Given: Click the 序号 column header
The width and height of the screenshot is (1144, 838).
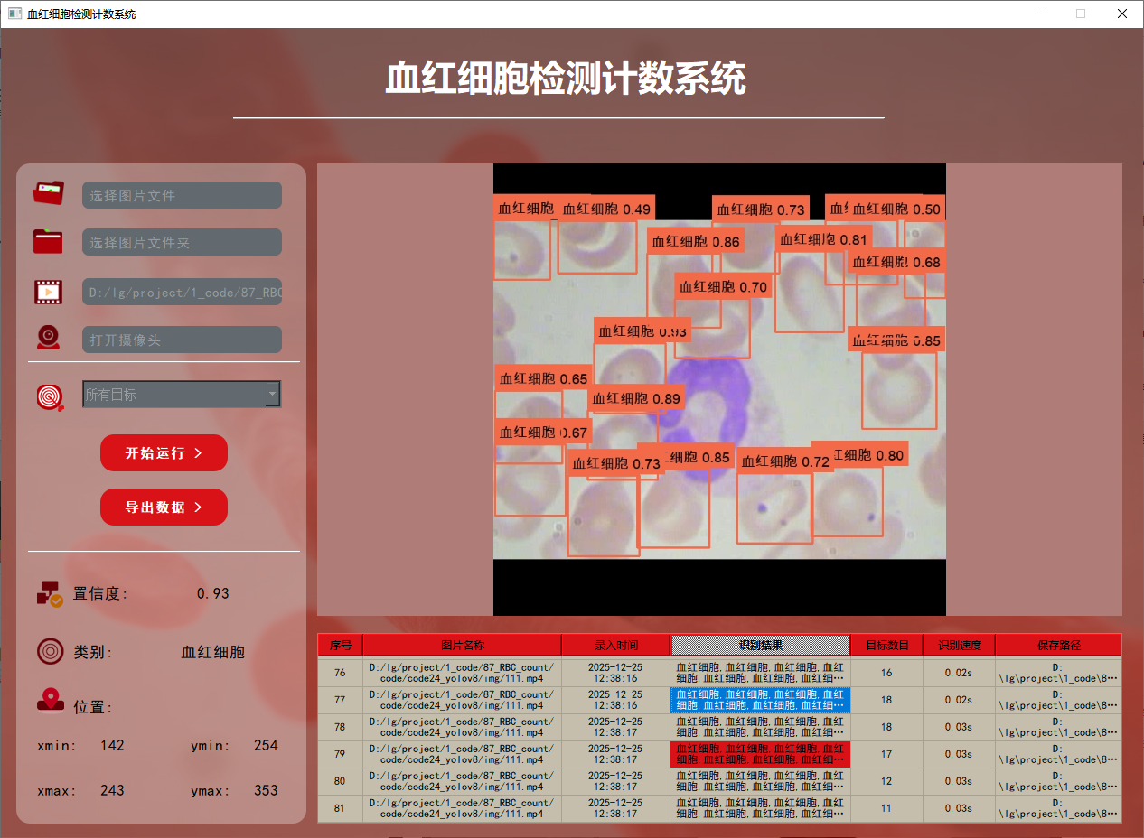Looking at the screenshot, I should tap(340, 645).
